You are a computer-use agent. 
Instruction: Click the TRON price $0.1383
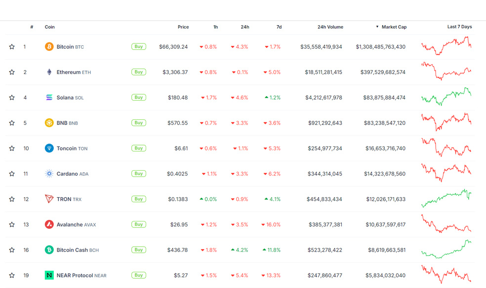(178, 199)
